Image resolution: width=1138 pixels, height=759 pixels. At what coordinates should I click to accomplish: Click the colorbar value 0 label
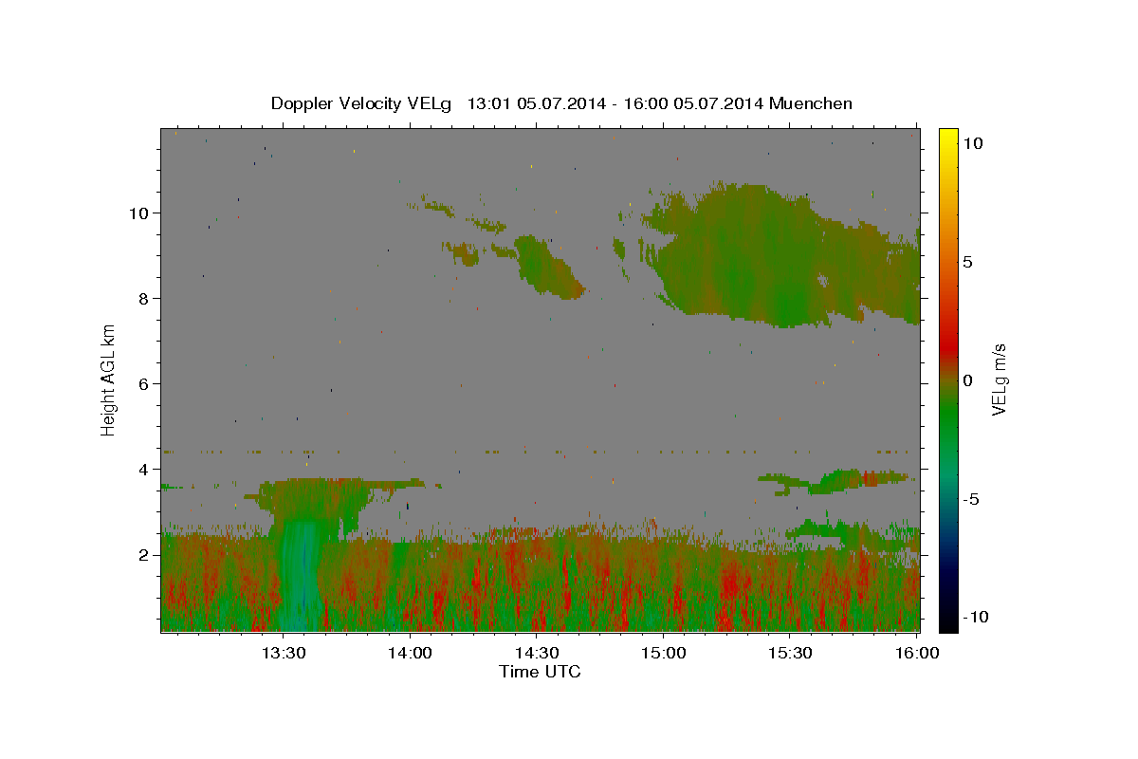pos(967,380)
